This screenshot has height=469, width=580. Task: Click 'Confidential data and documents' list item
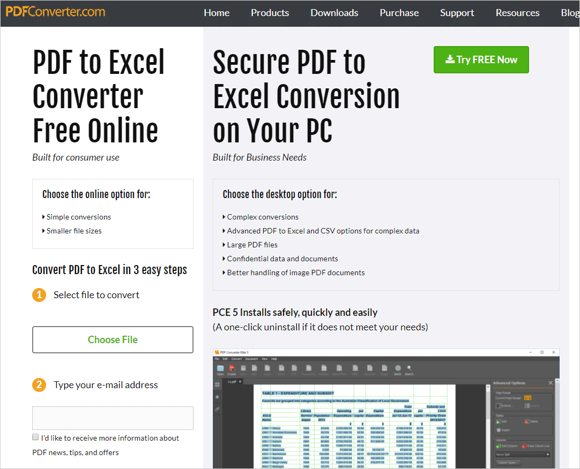(282, 259)
